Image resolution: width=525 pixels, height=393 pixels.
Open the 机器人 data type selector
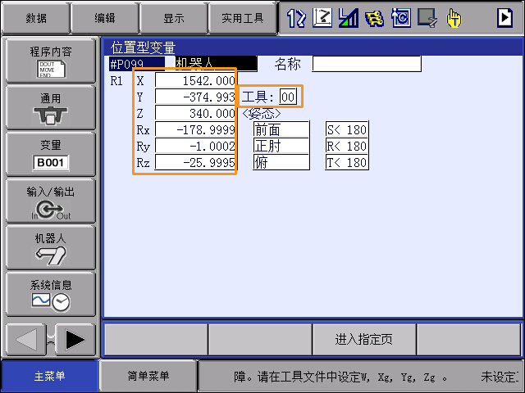(x=217, y=64)
